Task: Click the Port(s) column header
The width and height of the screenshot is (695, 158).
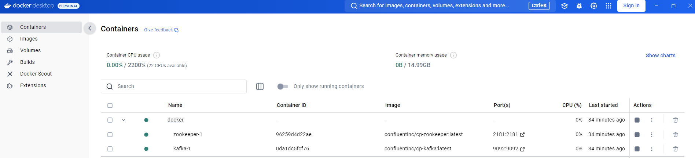Action: [502, 105]
